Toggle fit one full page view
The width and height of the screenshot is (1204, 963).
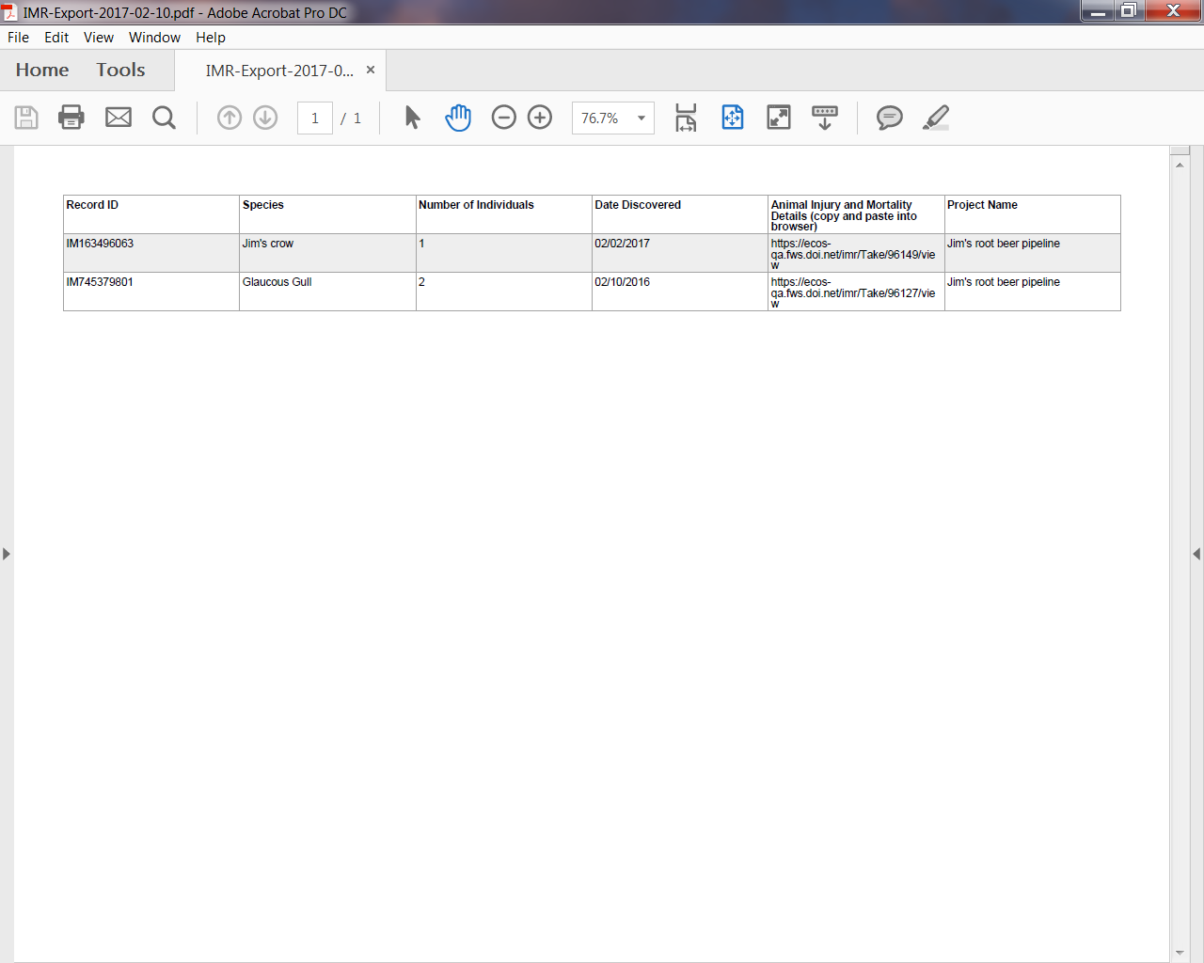click(x=733, y=118)
